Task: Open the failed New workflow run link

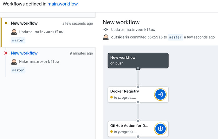Action: (x=24, y=53)
